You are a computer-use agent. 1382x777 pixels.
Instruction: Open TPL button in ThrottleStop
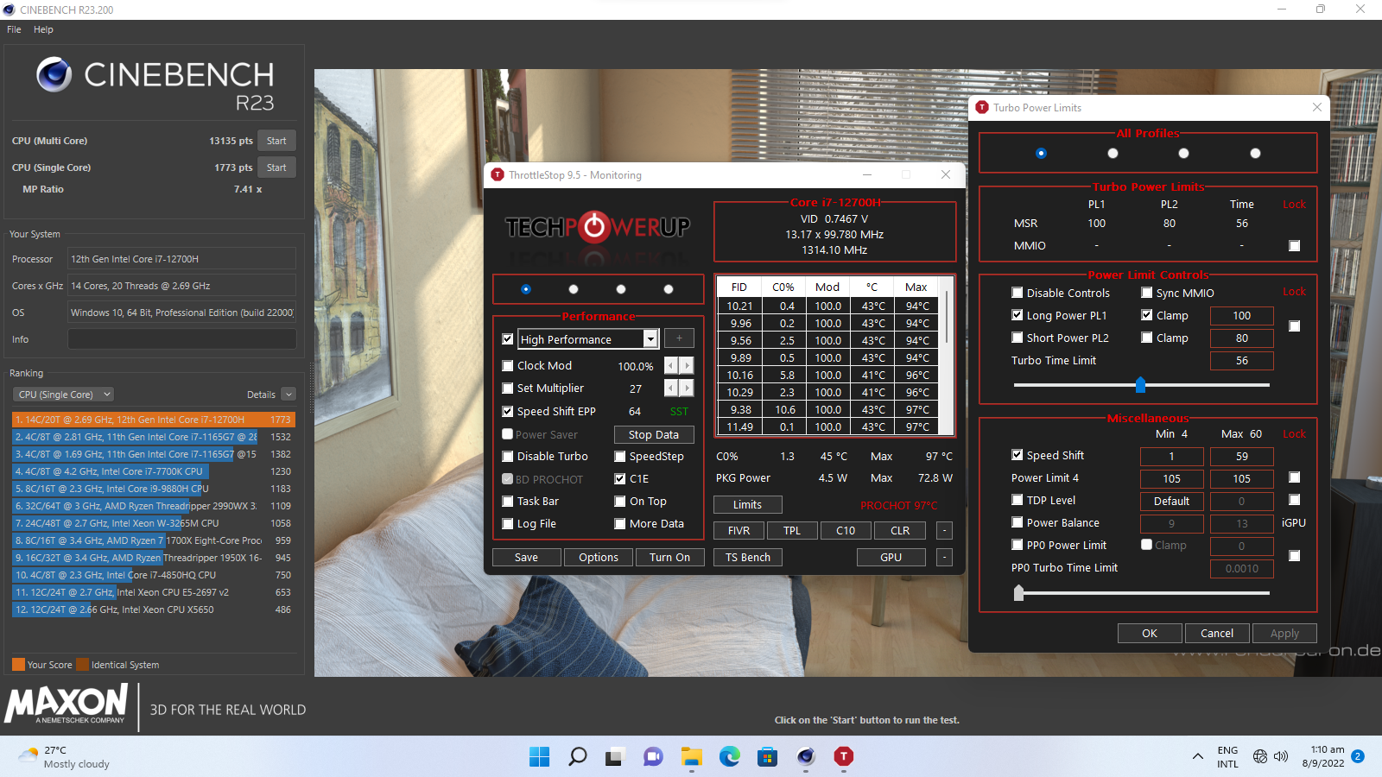tap(792, 531)
